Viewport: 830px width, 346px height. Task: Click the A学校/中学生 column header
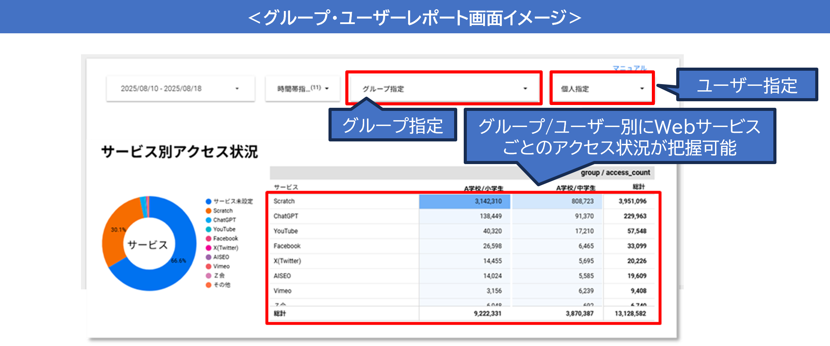pyautogui.click(x=576, y=188)
